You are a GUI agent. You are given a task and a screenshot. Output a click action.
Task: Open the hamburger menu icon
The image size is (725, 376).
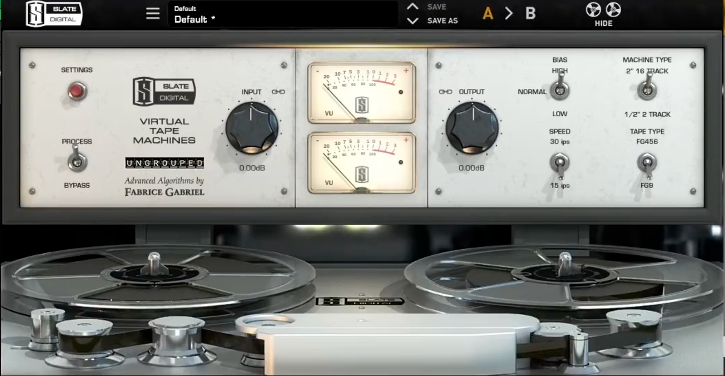(x=153, y=14)
